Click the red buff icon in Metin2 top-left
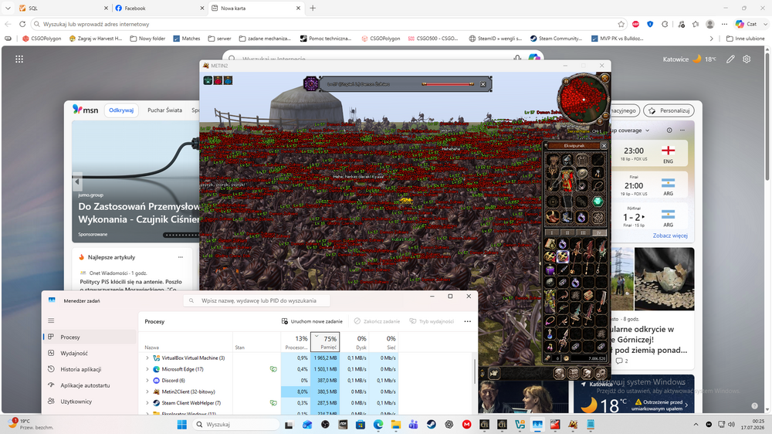772x434 pixels. click(218, 80)
